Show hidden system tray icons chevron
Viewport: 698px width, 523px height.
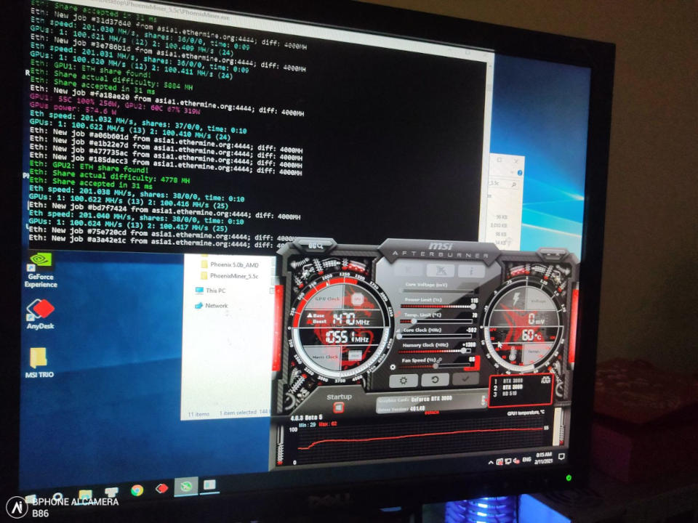[x=491, y=463]
